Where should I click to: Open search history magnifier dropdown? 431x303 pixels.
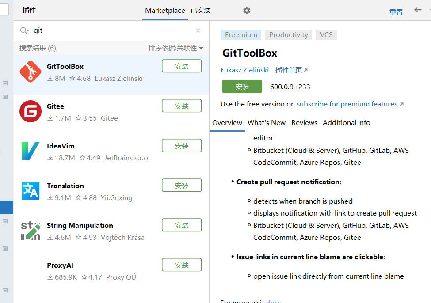click(24, 30)
